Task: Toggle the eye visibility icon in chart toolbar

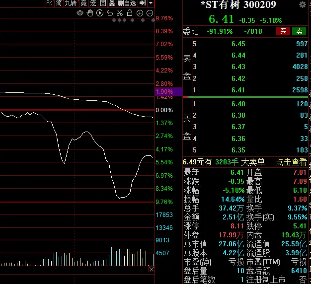Action: (80, 13)
